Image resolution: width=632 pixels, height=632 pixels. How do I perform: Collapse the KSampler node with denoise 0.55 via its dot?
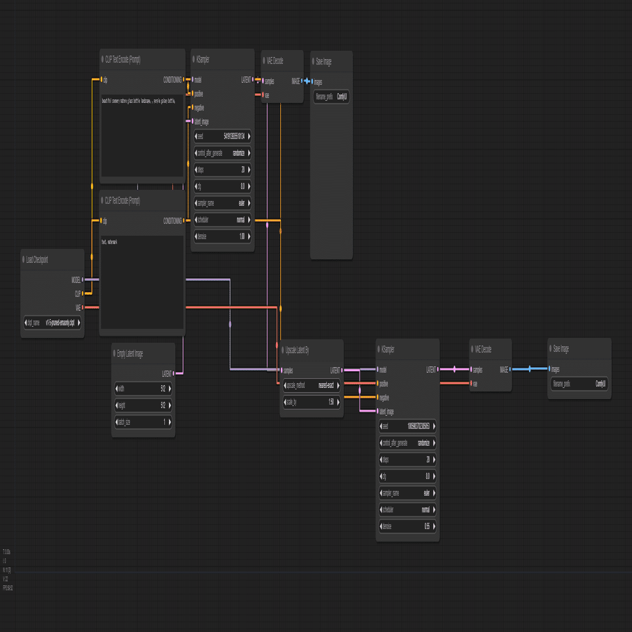pos(379,349)
